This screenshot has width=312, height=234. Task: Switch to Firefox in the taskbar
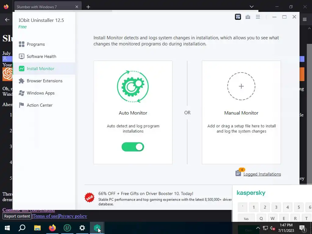52,228
